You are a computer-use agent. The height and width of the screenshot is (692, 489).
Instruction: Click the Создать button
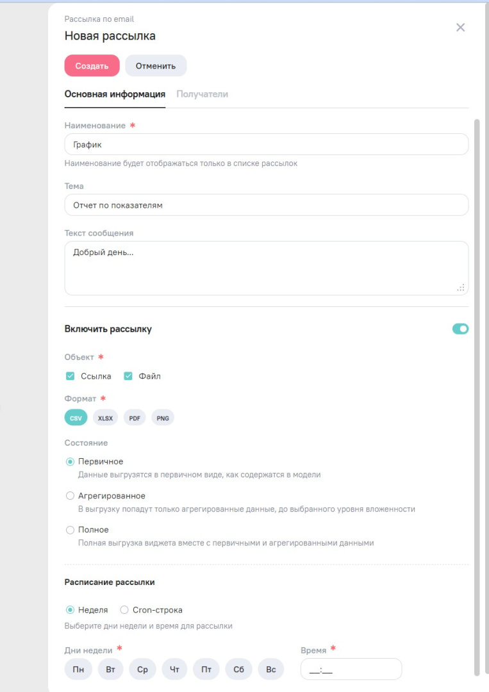pos(92,65)
